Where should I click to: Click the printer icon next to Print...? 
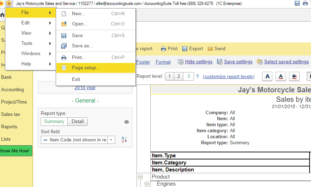point(64,58)
